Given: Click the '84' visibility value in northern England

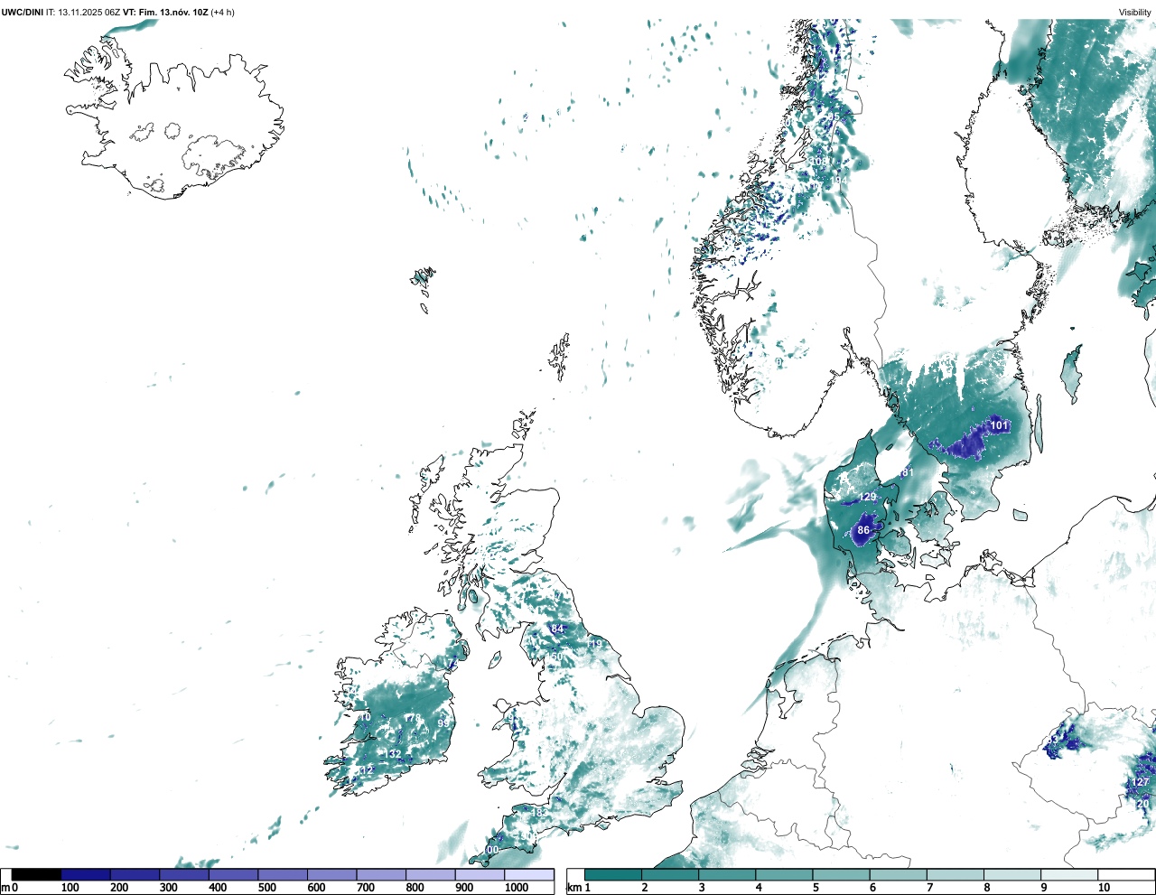Looking at the screenshot, I should [x=557, y=629].
